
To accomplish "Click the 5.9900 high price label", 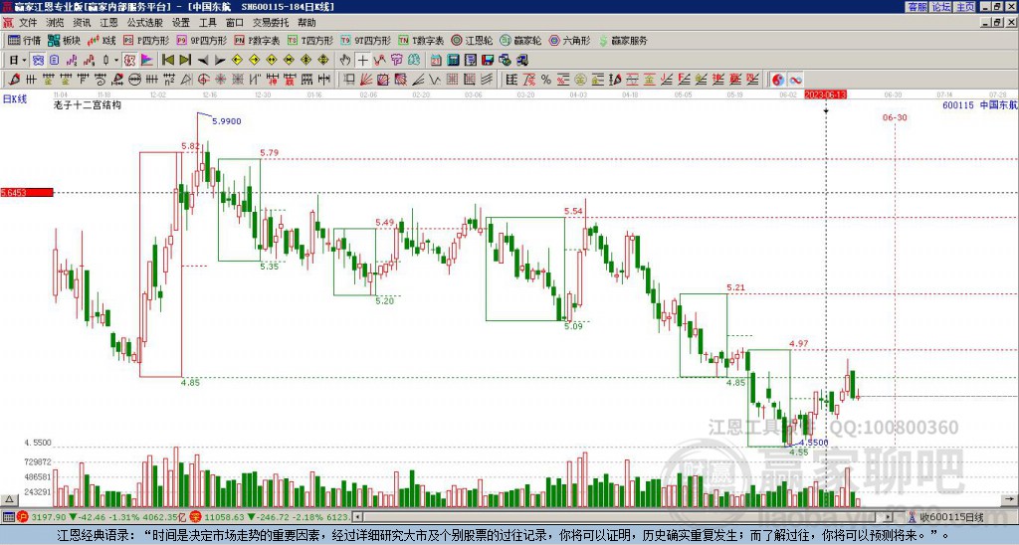I will [226, 121].
